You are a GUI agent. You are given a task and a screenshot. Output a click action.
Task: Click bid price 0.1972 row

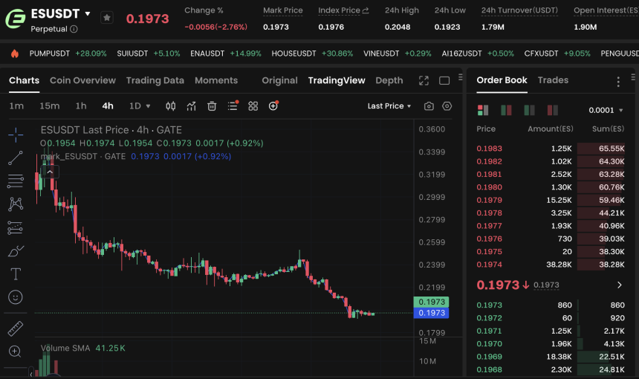(550, 318)
